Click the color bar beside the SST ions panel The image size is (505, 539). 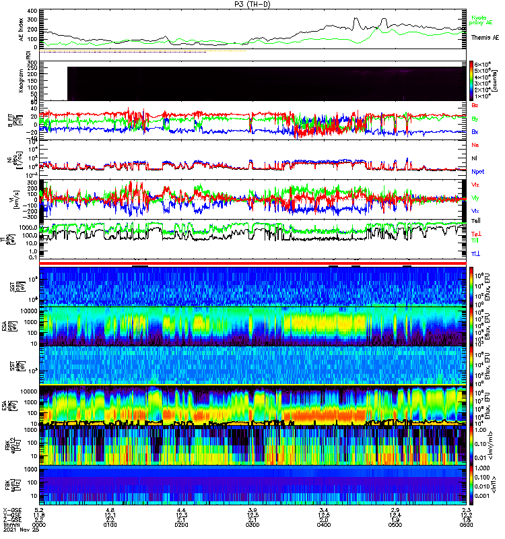(x=471, y=286)
